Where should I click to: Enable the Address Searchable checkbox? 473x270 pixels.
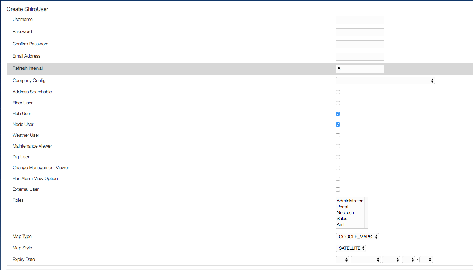[x=337, y=92]
